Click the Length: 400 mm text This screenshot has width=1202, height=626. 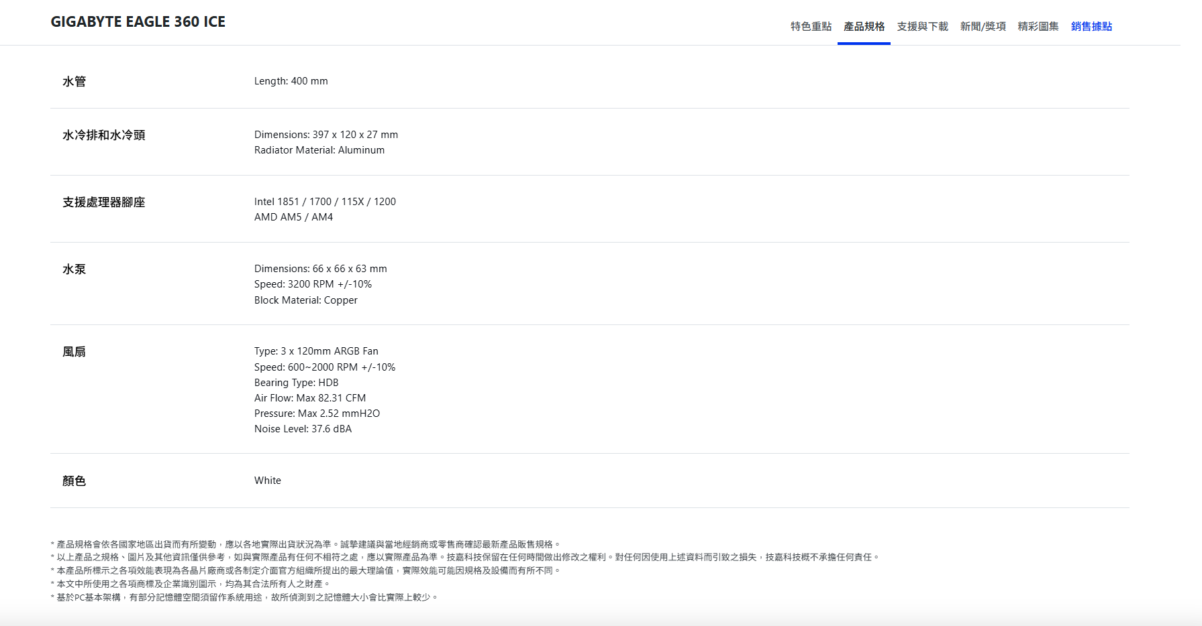click(291, 81)
